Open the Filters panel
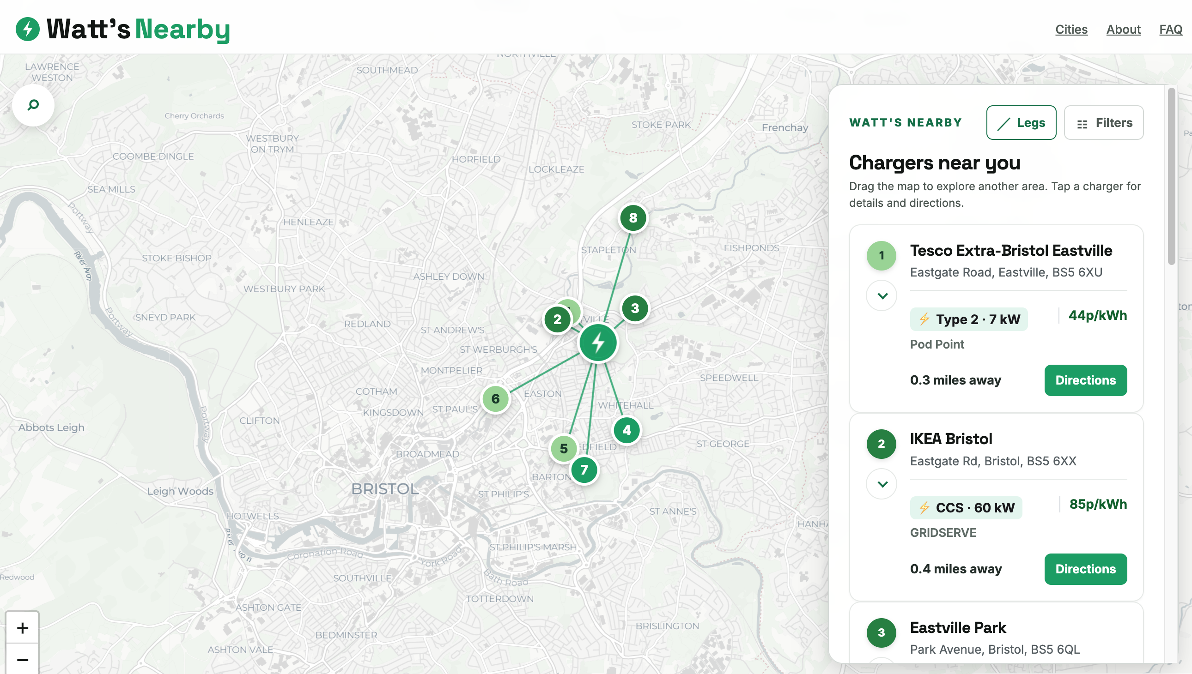The width and height of the screenshot is (1192, 674). [x=1103, y=123]
